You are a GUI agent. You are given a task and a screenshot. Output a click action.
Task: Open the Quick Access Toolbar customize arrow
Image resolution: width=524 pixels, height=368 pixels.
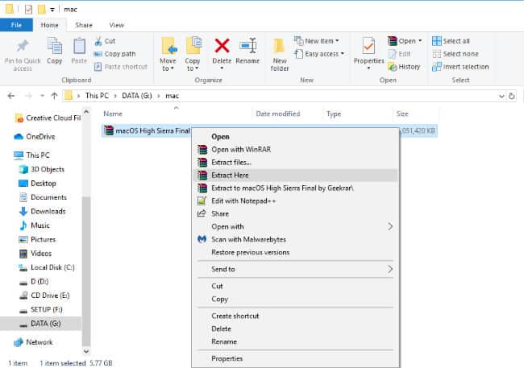52,10
